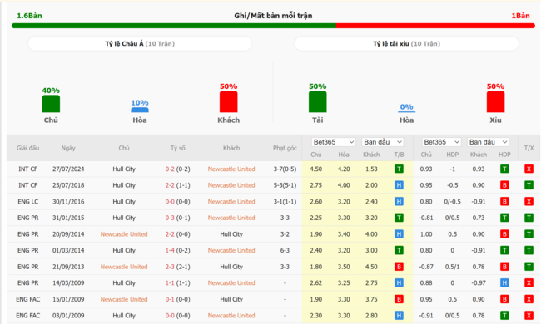541x324 pixels.
Task: Click the handicap value 0/-0.5
Action: coord(452,201)
